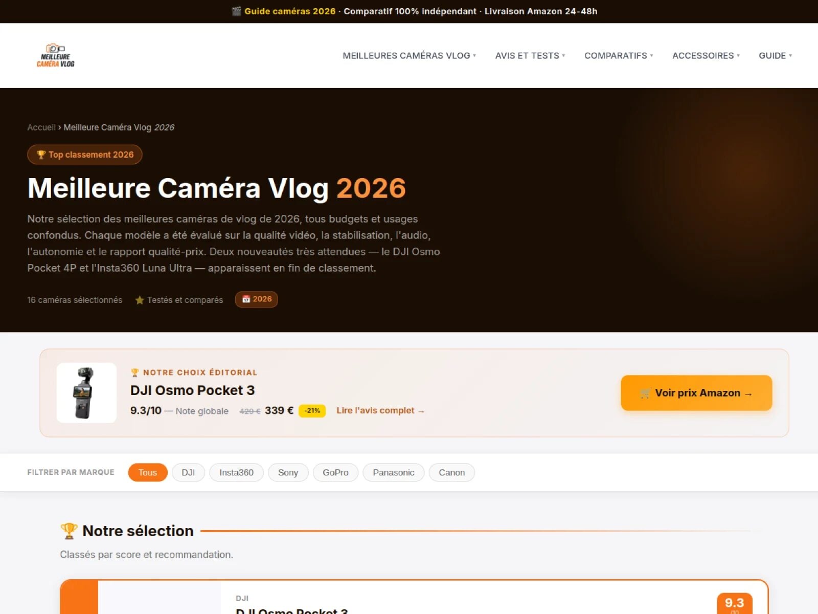This screenshot has width=818, height=614.
Task: Click the 9.3 score badge on first card
Action: tap(734, 604)
